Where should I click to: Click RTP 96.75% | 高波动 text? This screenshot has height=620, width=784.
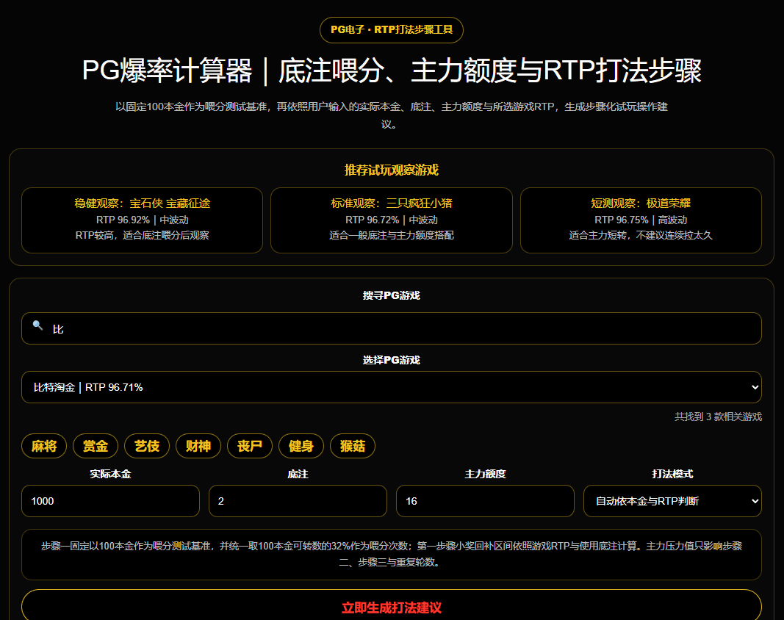[641, 220]
